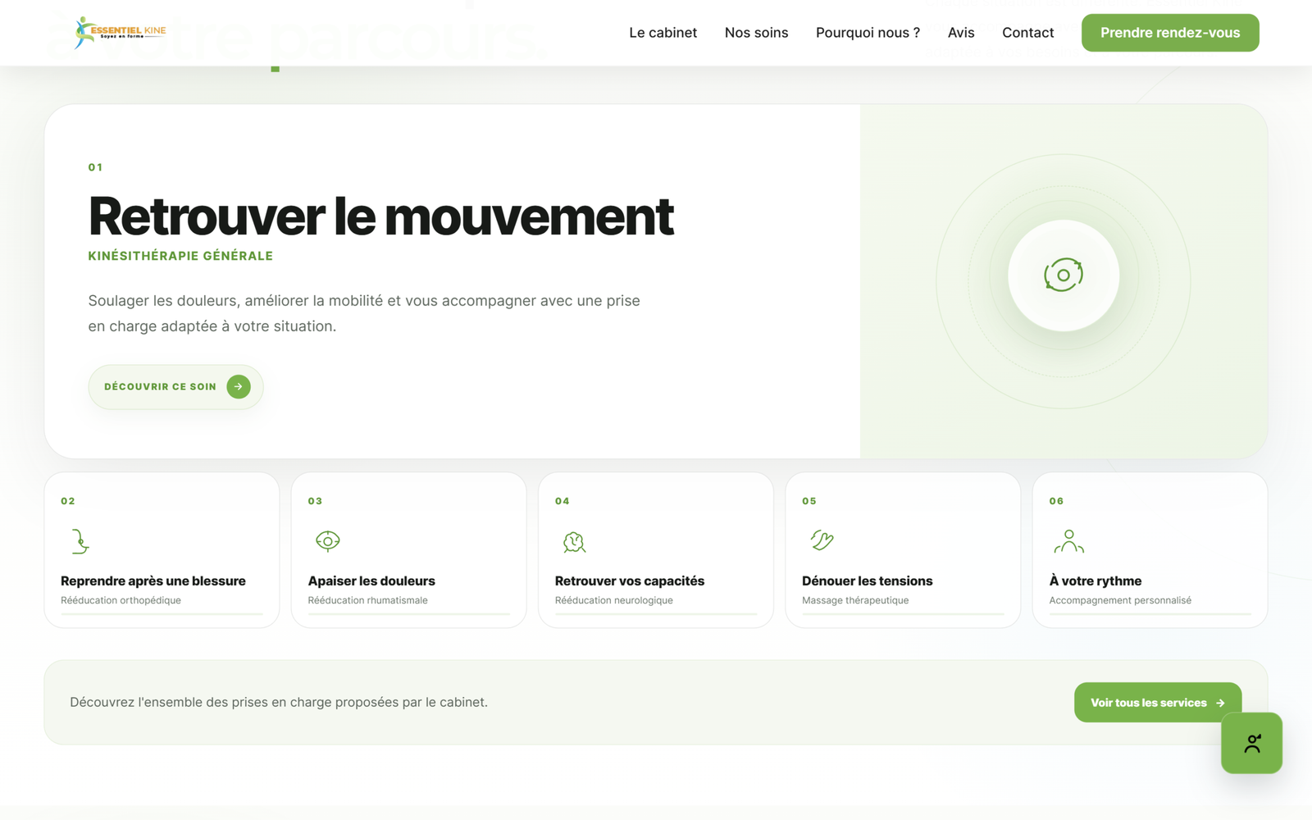This screenshot has width=1312, height=820.
Task: Click the joint icon in card 02
Action: [80, 541]
